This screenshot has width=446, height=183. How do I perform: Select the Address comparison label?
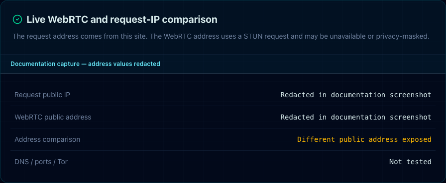(47, 139)
